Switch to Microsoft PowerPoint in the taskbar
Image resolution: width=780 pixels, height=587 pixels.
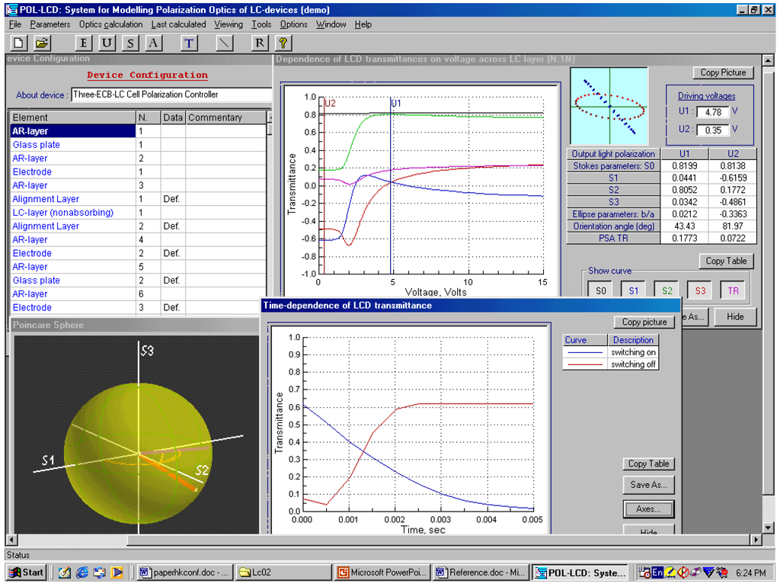coord(382,573)
